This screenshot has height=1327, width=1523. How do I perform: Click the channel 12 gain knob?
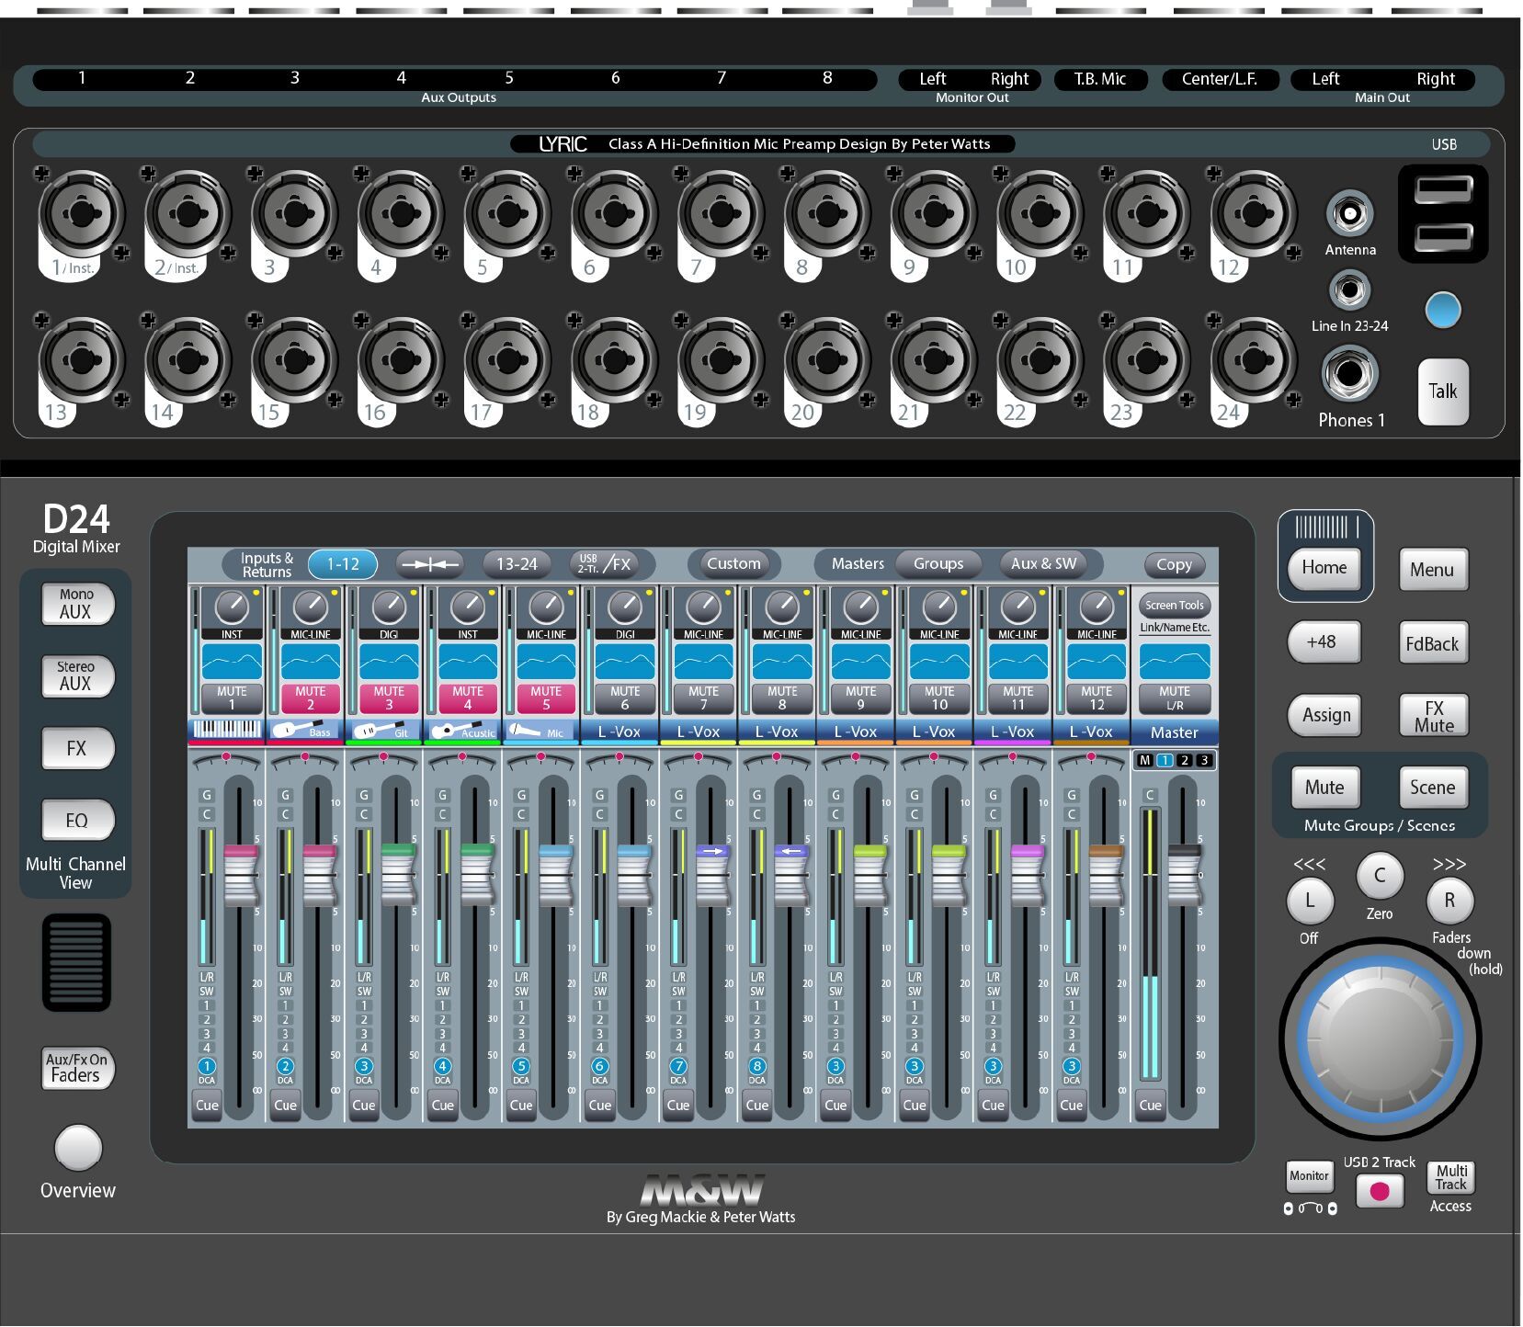point(1097,607)
